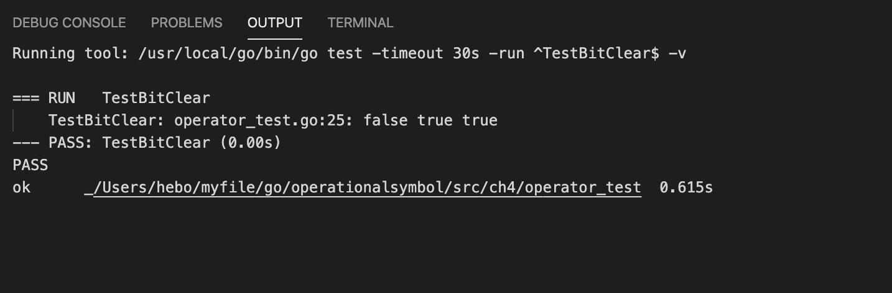Switch to the DEBUG CONSOLE tab
Image resolution: width=892 pixels, height=293 pixels.
(x=69, y=23)
